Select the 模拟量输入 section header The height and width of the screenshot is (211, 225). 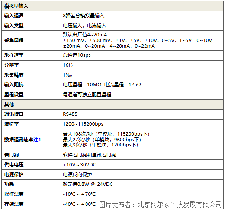coord(112,6)
